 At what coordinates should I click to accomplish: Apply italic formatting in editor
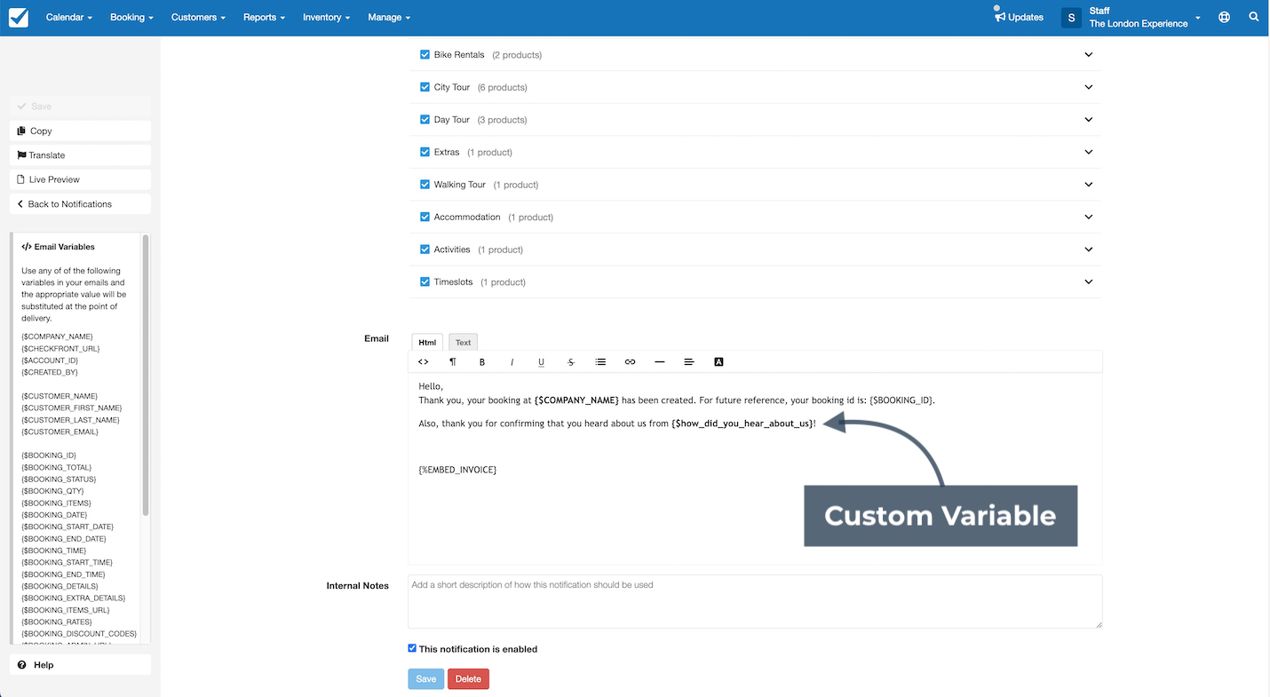(512, 362)
